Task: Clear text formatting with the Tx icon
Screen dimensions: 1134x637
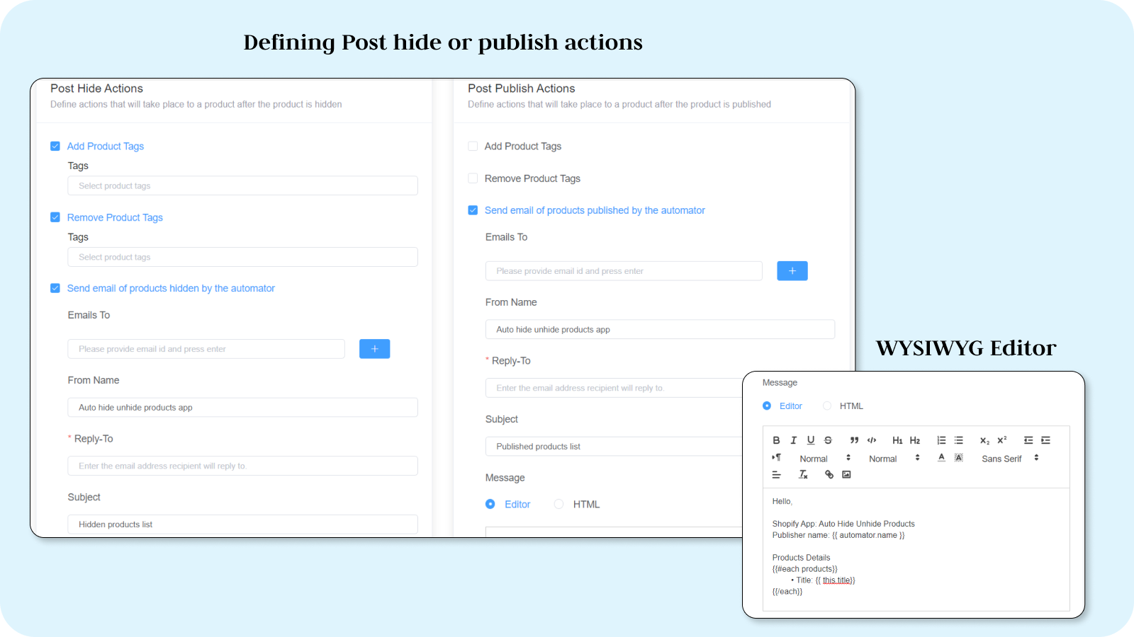Action: [x=803, y=474]
